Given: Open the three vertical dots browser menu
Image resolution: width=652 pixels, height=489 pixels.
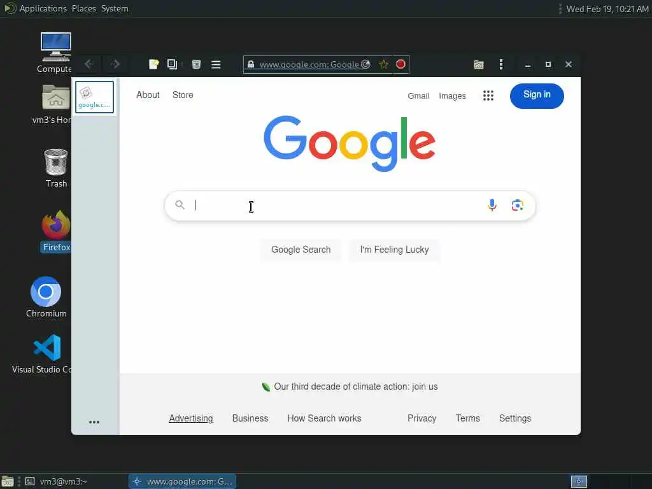Looking at the screenshot, I should point(501,64).
